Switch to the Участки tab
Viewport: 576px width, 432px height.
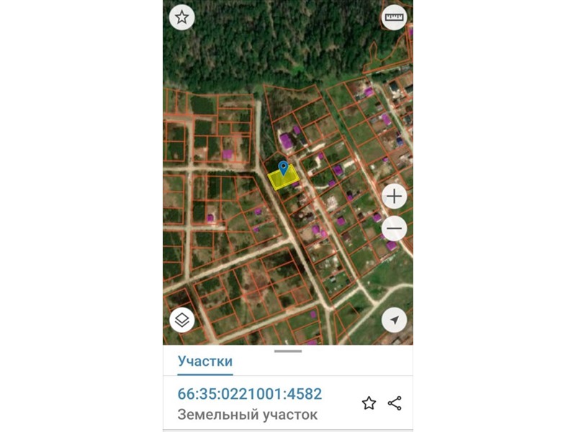click(x=205, y=361)
